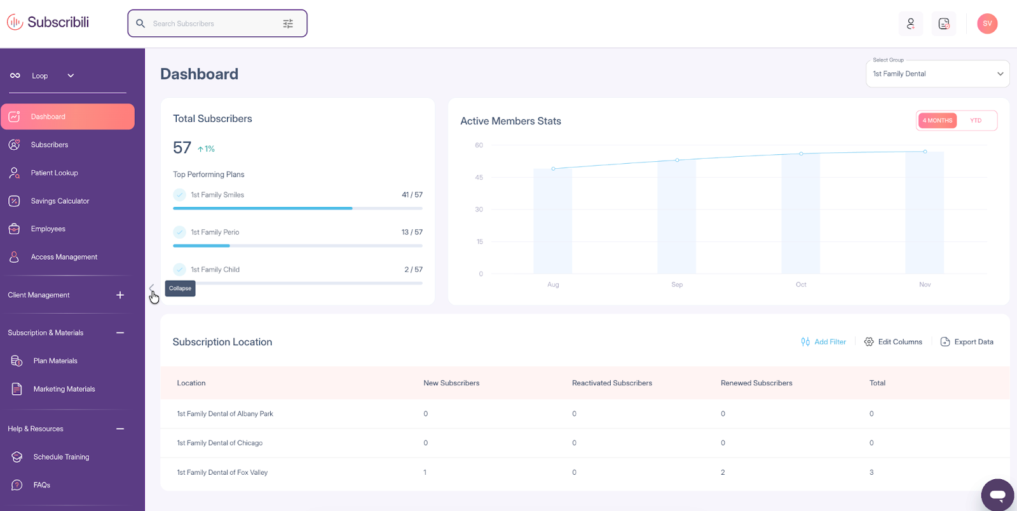Screen dimensions: 1017x511
Task: Click the Edit Columns gear icon
Action: [x=869, y=342]
